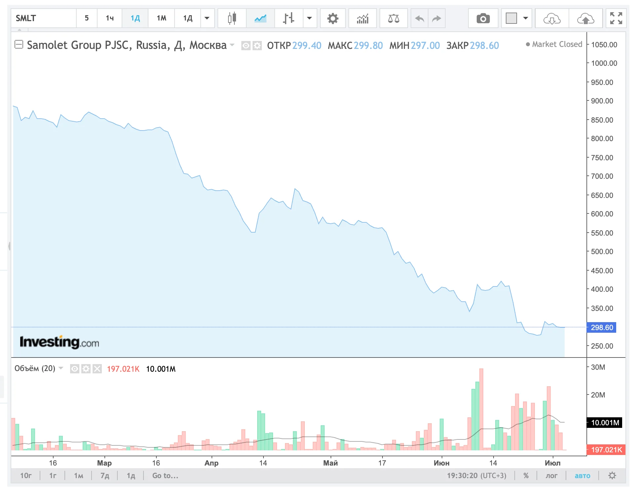
Task: Open the gray color swatch square
Action: point(511,18)
